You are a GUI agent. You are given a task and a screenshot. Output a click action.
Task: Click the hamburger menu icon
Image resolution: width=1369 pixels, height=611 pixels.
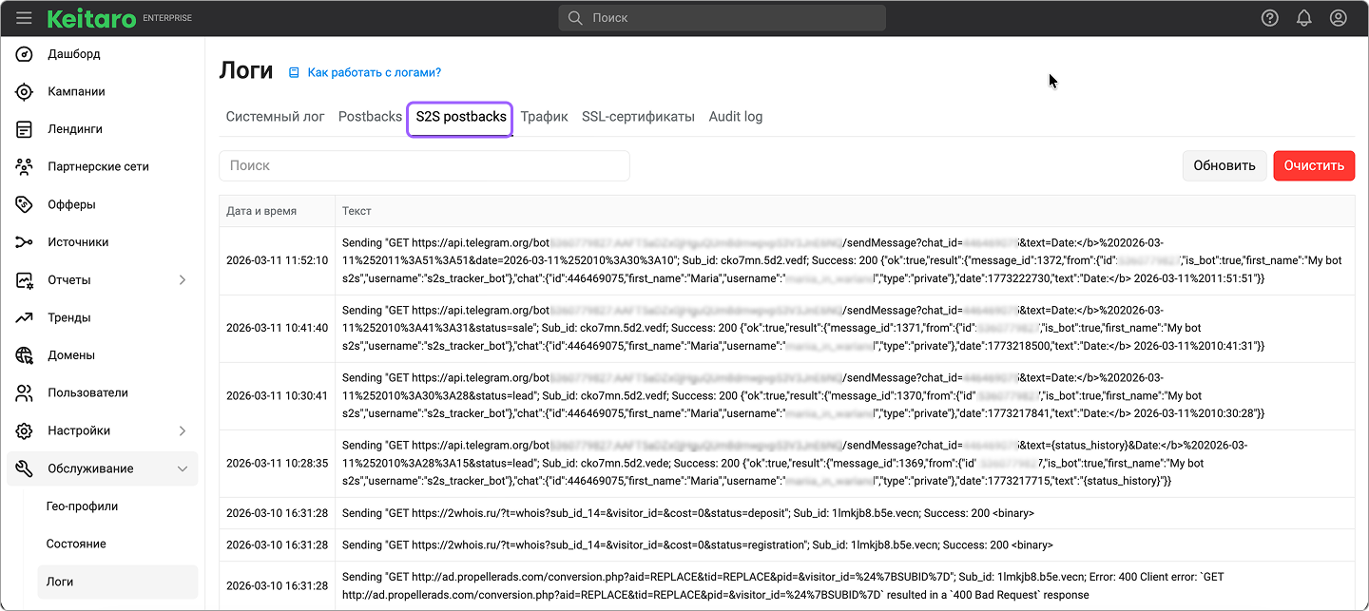point(25,18)
